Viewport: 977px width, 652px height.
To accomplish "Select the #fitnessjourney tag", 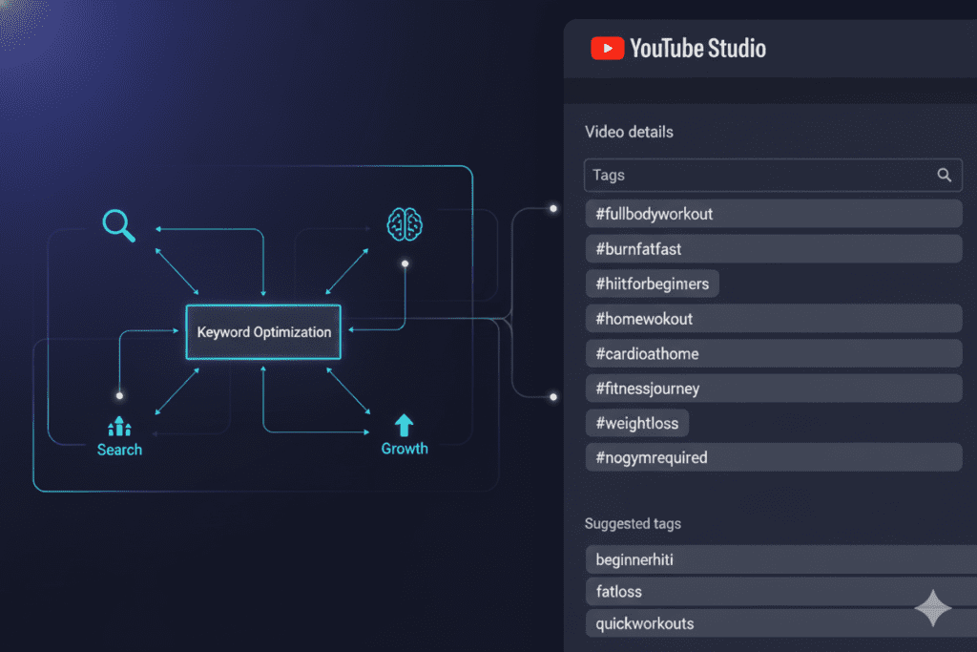I will 773,388.
